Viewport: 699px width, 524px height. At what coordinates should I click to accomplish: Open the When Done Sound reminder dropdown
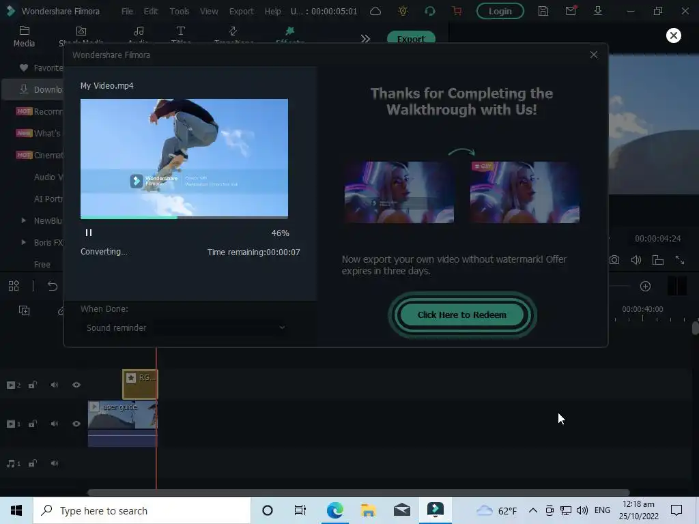click(x=186, y=328)
